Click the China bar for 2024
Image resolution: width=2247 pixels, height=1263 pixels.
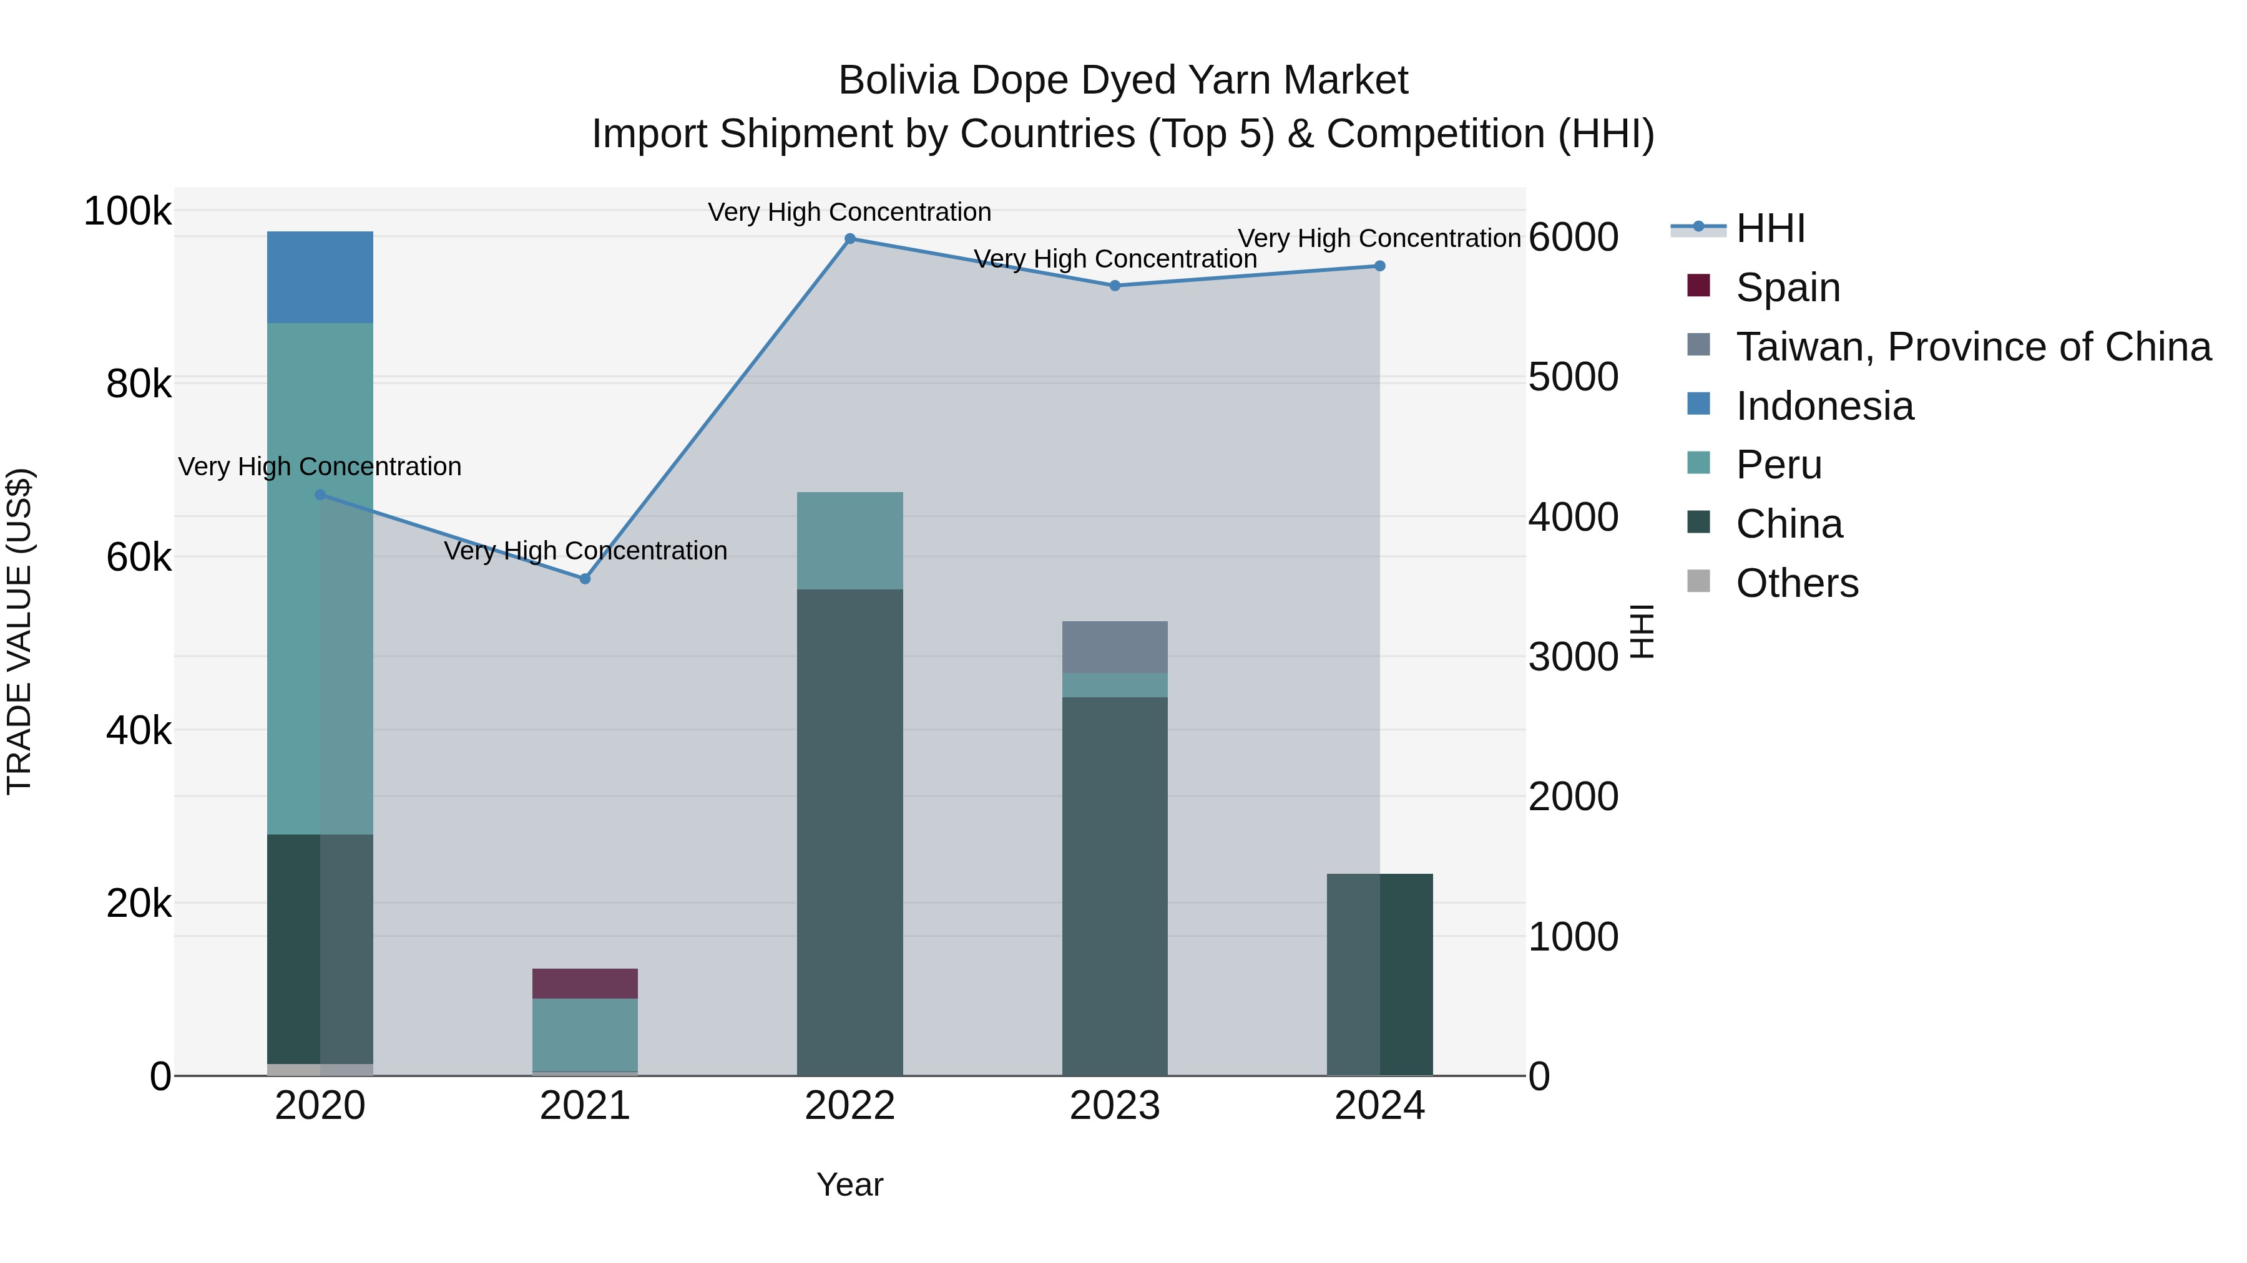(1380, 974)
